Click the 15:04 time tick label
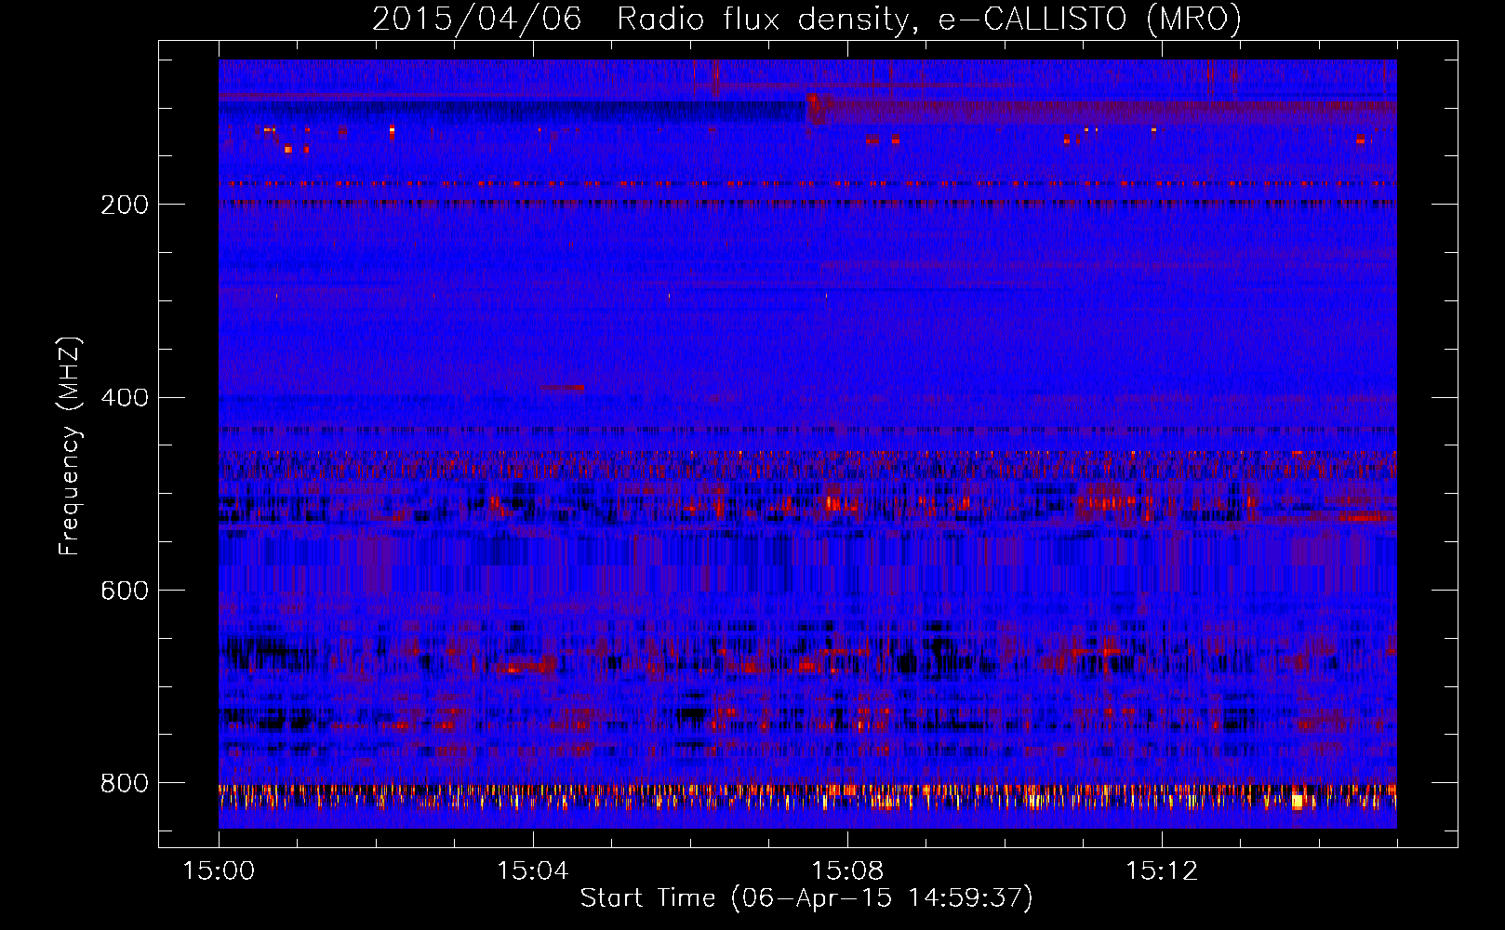 533,871
